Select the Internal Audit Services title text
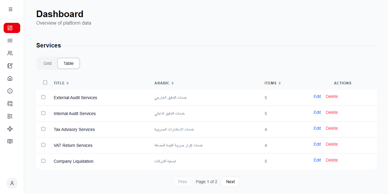Screen dimensions: 388x194 (x=75, y=114)
